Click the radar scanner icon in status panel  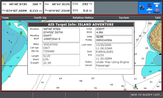tap(157, 5)
